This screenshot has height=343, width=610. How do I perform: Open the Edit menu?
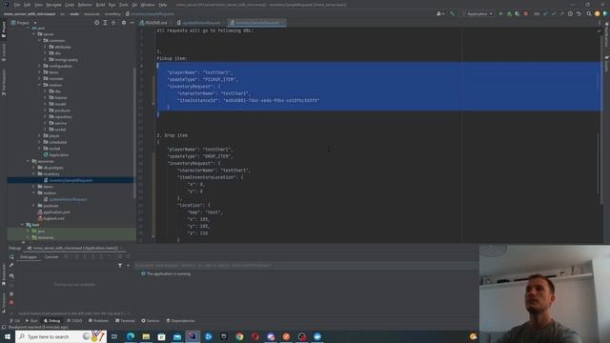click(x=28, y=5)
